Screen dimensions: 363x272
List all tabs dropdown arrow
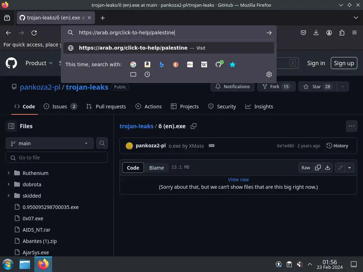356,18
